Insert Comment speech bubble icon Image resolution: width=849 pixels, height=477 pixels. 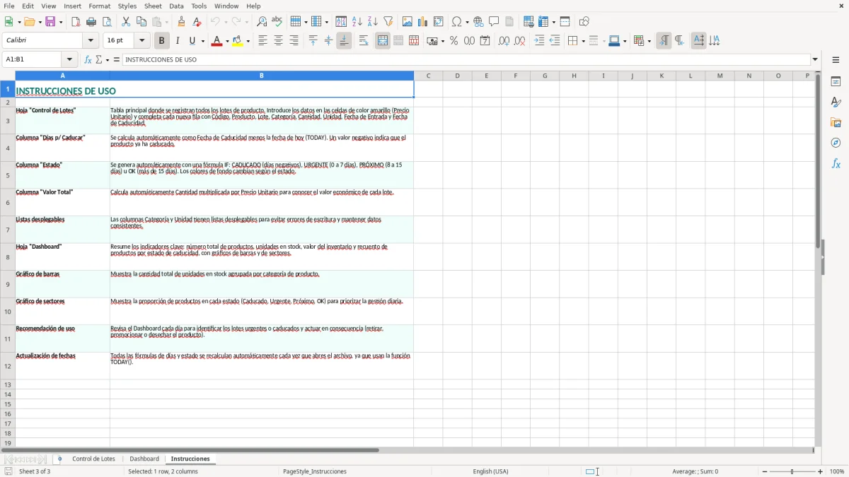tap(494, 22)
